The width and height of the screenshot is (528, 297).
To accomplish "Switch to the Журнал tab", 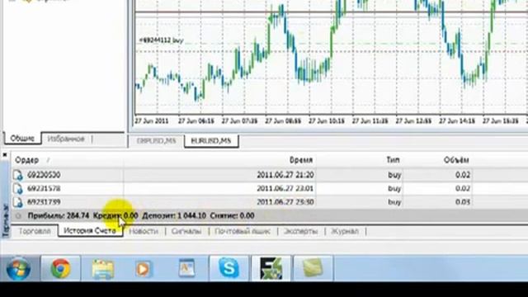I will pyautogui.click(x=345, y=231).
